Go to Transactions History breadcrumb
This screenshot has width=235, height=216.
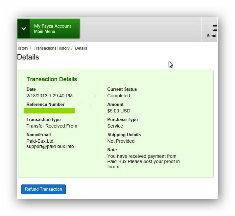(52, 48)
